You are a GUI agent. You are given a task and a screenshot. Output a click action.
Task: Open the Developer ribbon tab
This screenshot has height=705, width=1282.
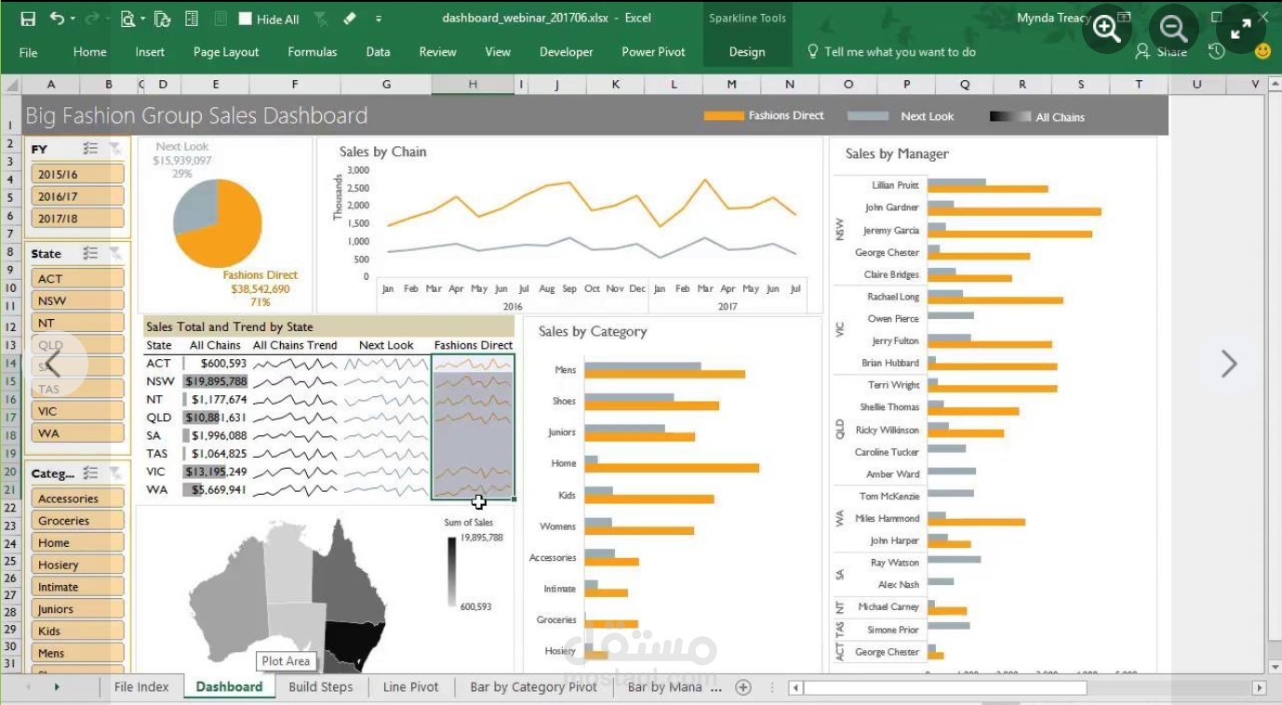point(567,52)
